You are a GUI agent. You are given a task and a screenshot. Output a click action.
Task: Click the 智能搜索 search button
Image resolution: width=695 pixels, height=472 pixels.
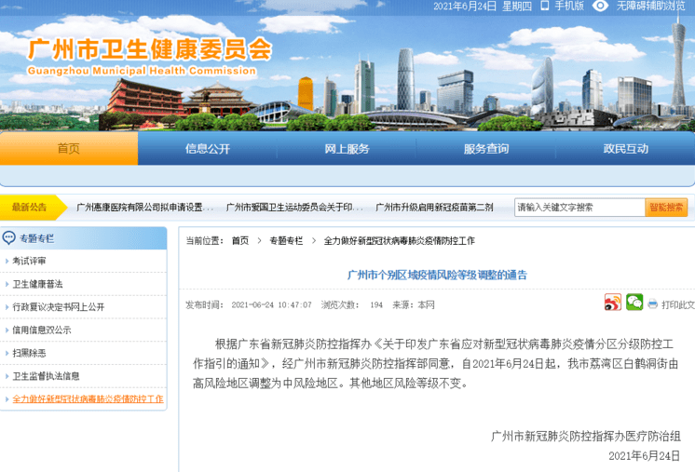click(666, 208)
